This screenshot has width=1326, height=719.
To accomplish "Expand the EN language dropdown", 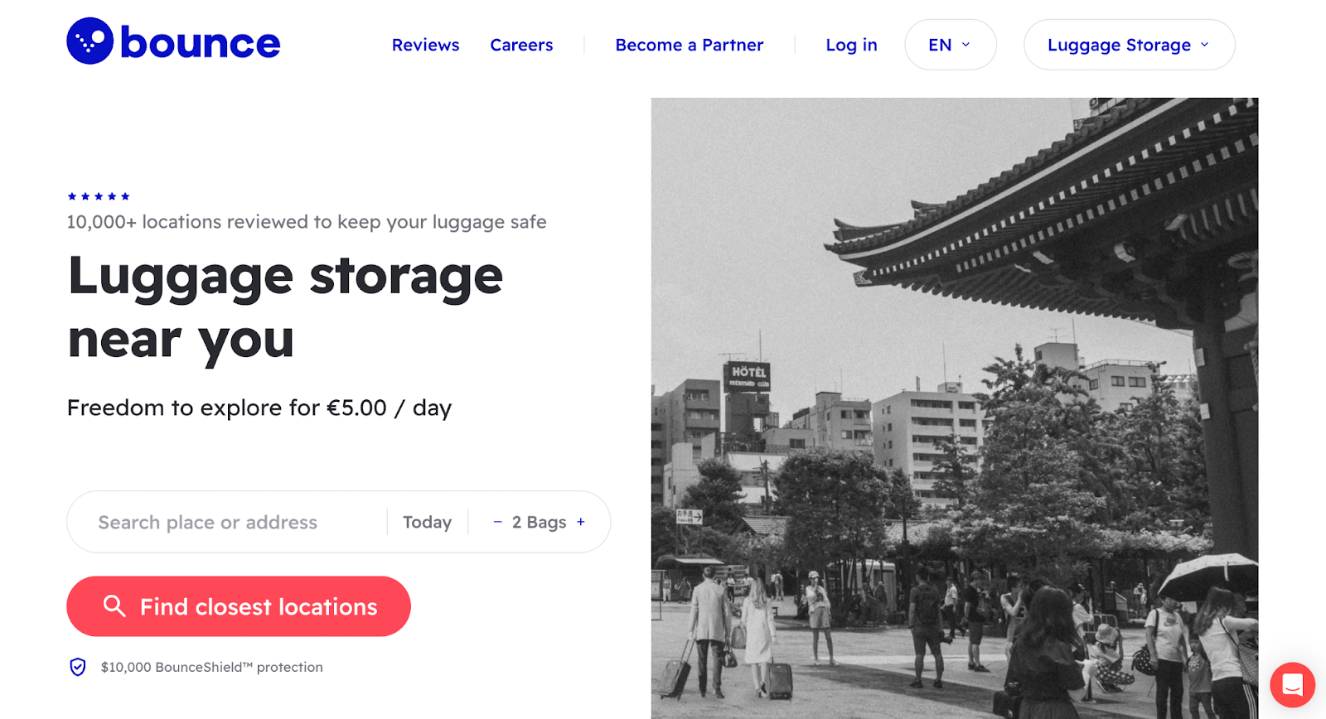I will click(x=951, y=45).
